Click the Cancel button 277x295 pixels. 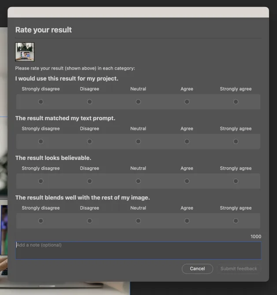pos(197,269)
